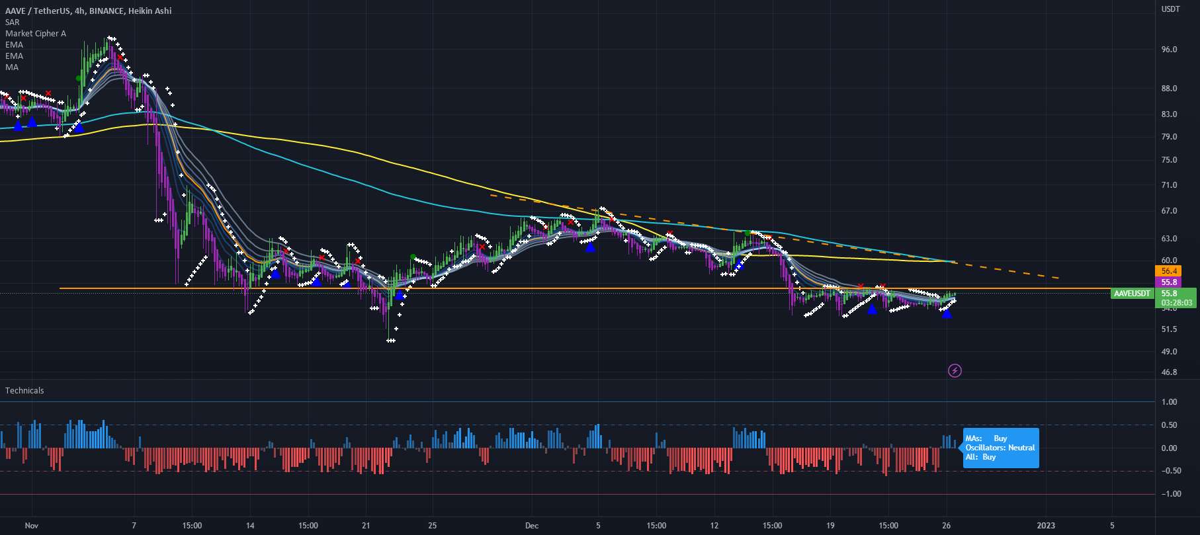1200x535 pixels.
Task: Click the 75.0 price axis label
Action: [1170, 160]
